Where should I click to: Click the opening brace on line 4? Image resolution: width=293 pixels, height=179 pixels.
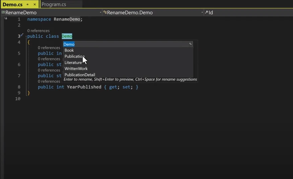click(x=28, y=42)
